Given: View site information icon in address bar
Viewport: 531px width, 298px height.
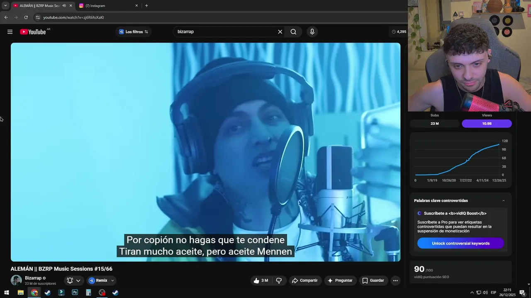Looking at the screenshot, I should (38, 17).
